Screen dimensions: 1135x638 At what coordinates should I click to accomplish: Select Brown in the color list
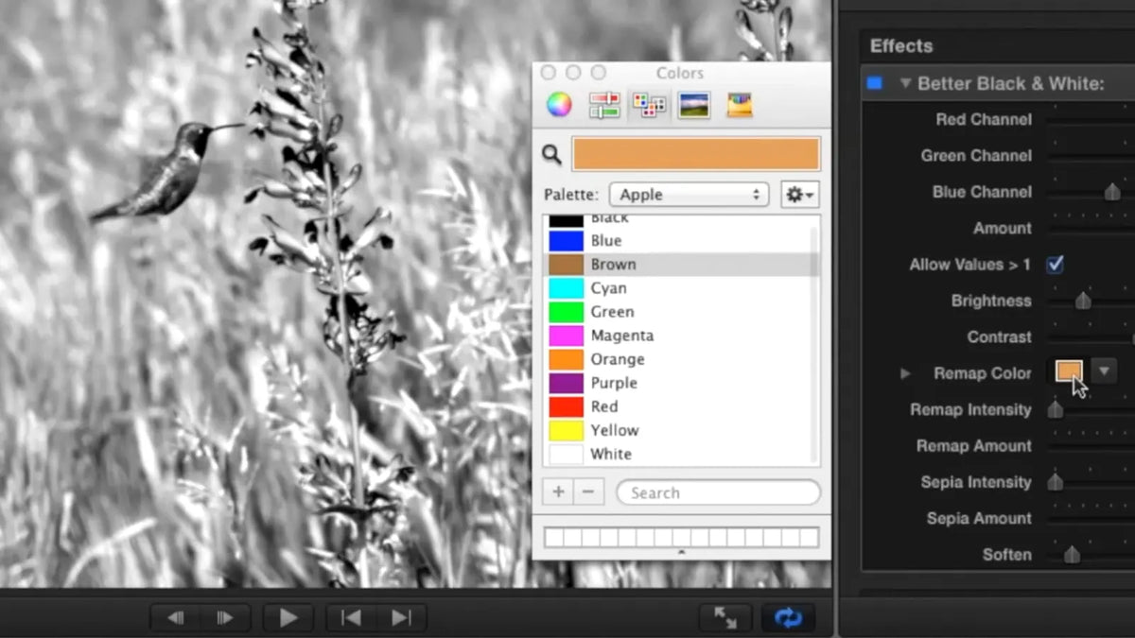click(681, 265)
